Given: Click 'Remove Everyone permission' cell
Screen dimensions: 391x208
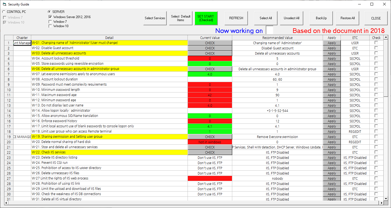Looking at the screenshot, I should tap(277, 137).
